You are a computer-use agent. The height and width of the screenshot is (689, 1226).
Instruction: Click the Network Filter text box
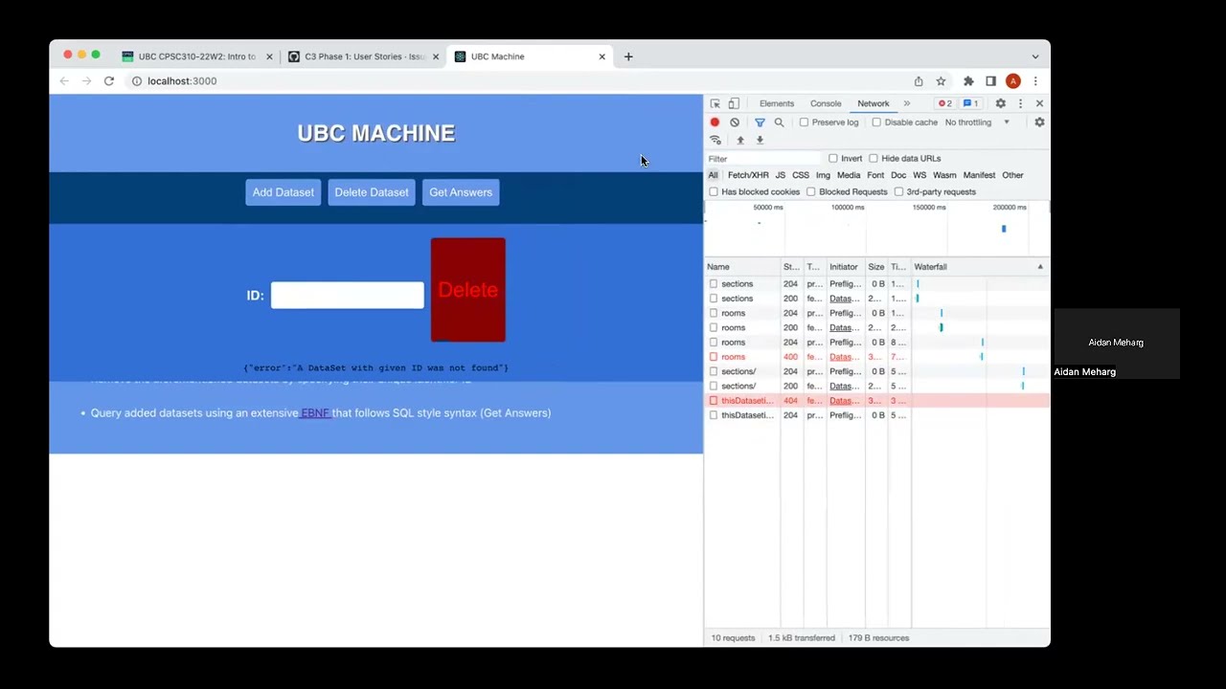(763, 159)
